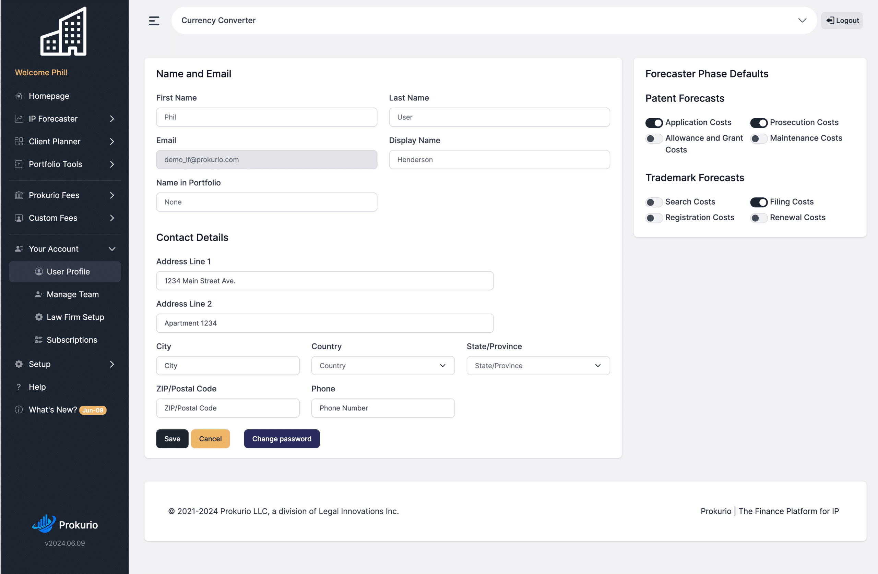Screen dimensions: 878x574
Task: Click the Change password button
Action: pyautogui.click(x=282, y=439)
